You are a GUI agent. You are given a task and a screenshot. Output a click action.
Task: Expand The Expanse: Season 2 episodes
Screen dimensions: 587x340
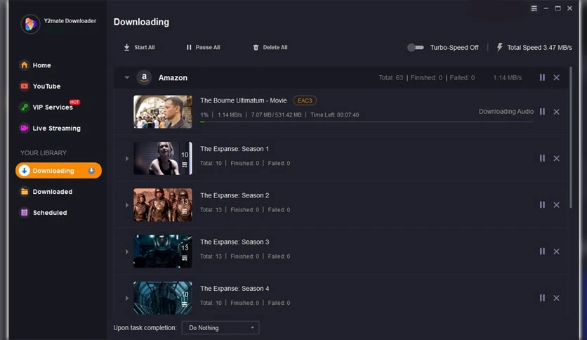(x=127, y=205)
